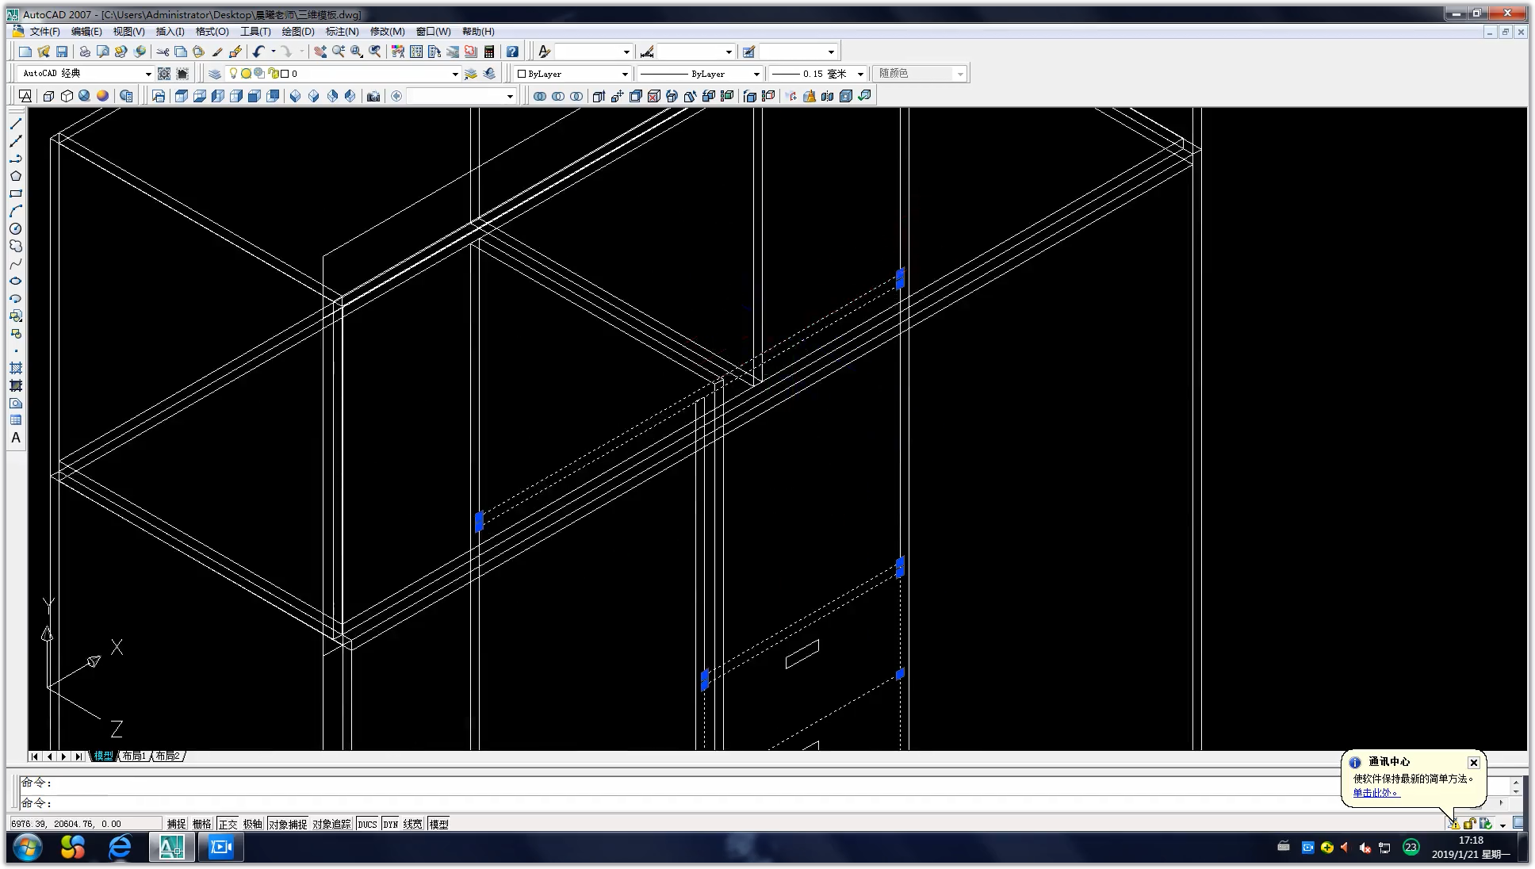Screen dimensions: 1535x869
Task: Open Internet Explorer from taskbar
Action: 120,848
